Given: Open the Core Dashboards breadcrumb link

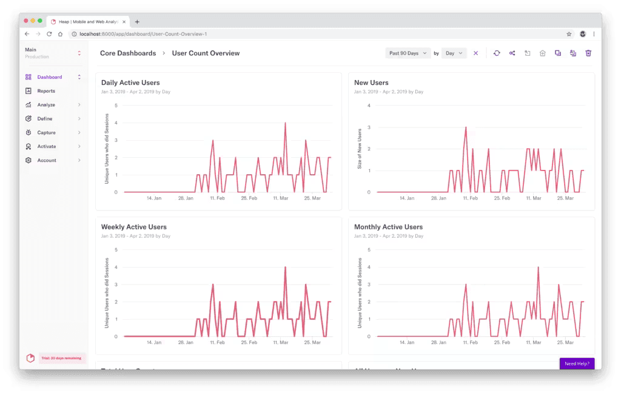Looking at the screenshot, I should click(129, 53).
